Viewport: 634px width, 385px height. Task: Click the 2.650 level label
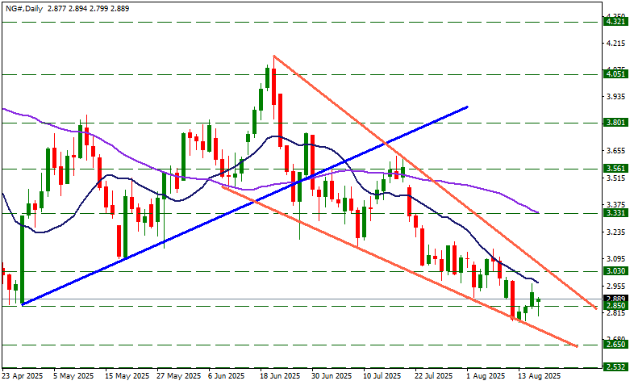coord(615,345)
